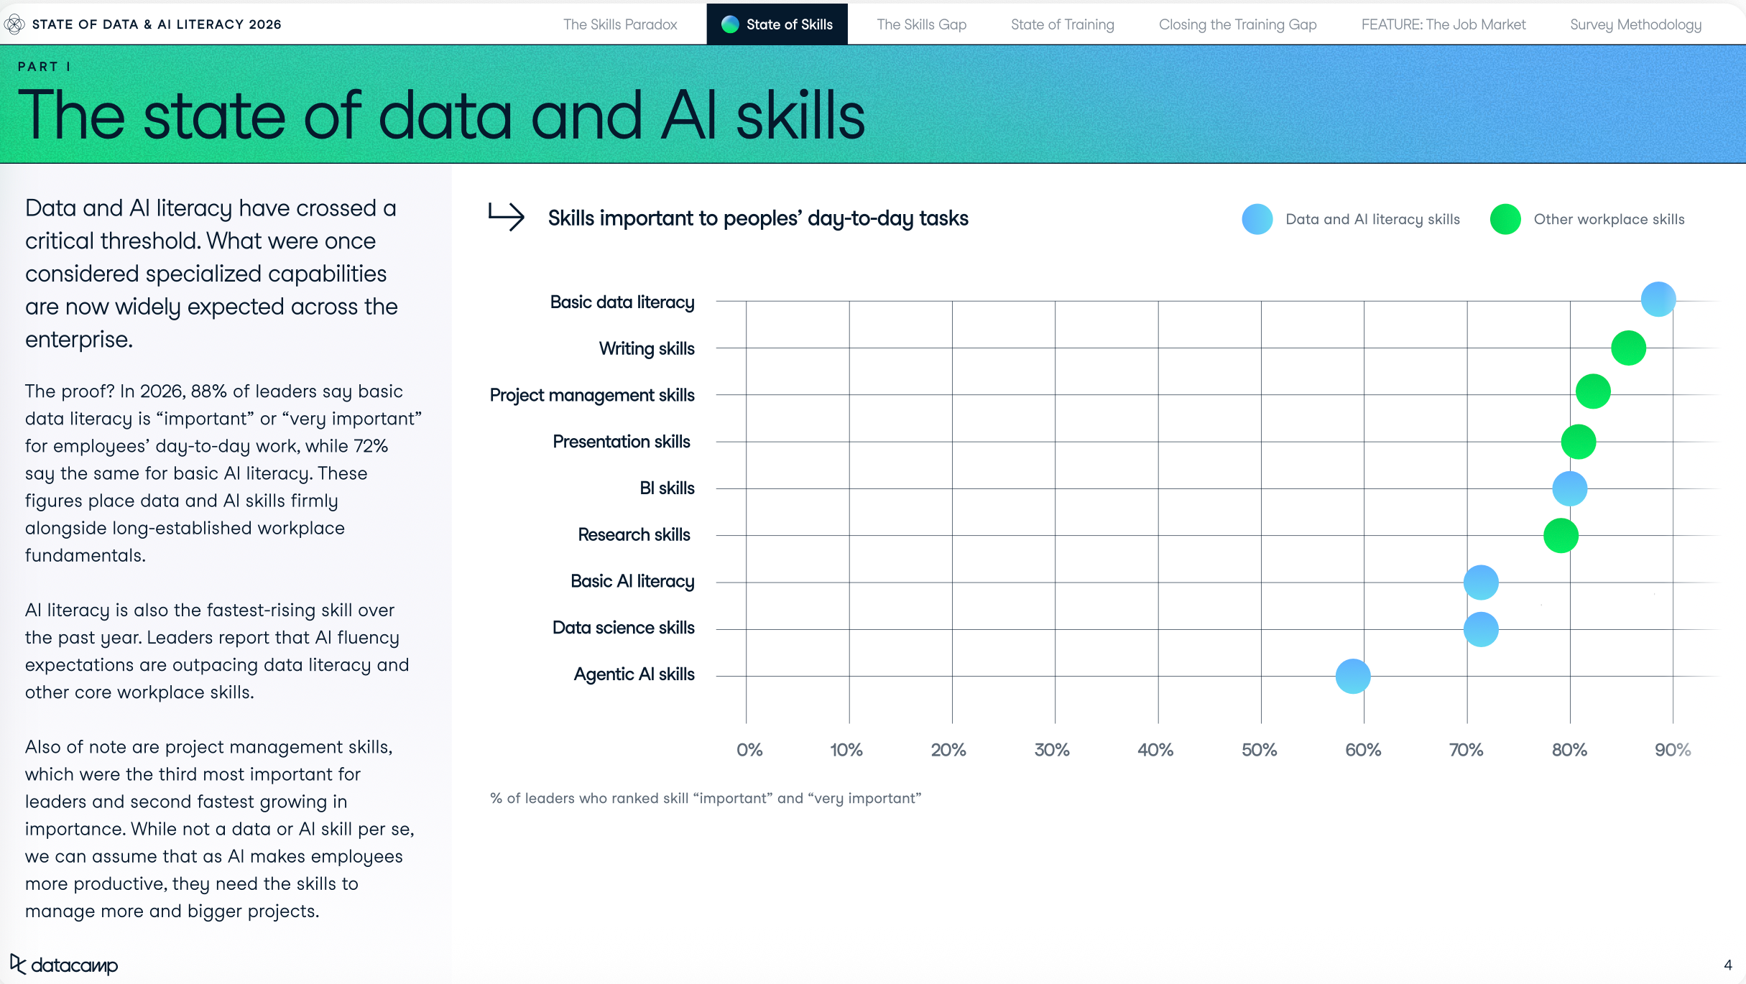1746x984 pixels.
Task: Click State of Data & AI Literacy 2026 title
Action: (157, 24)
